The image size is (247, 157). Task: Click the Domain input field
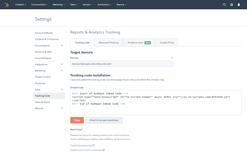coord(122,64)
